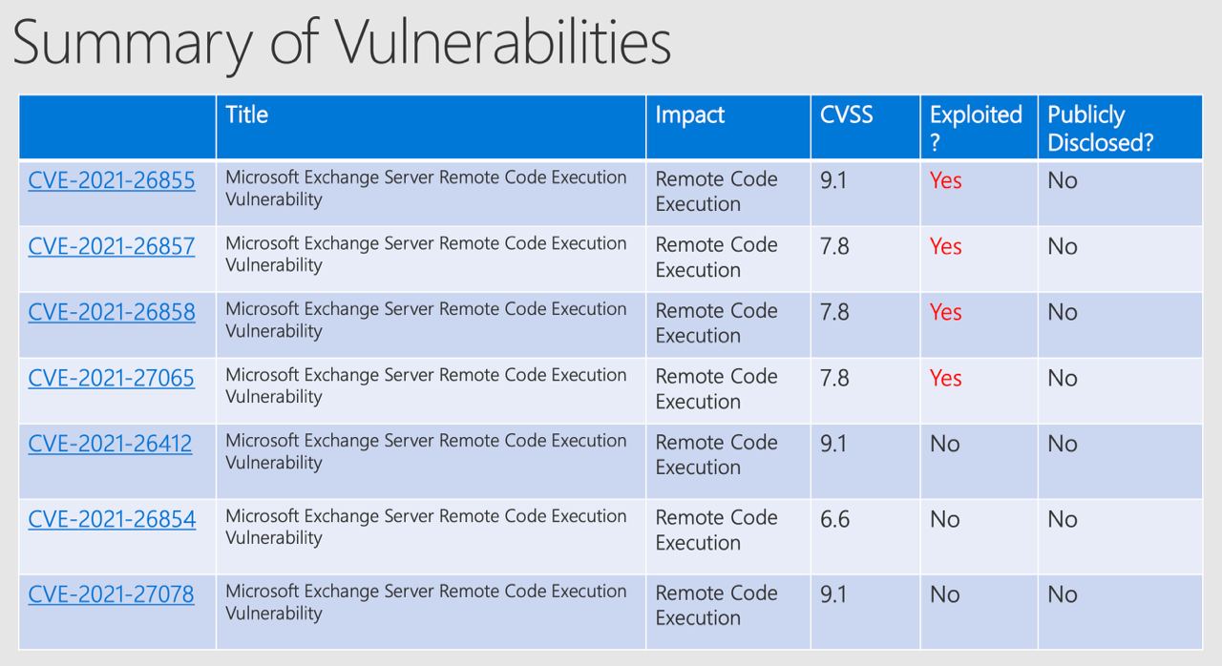Click red Yes for CVE-2021-27065
The image size is (1222, 666).
[946, 378]
